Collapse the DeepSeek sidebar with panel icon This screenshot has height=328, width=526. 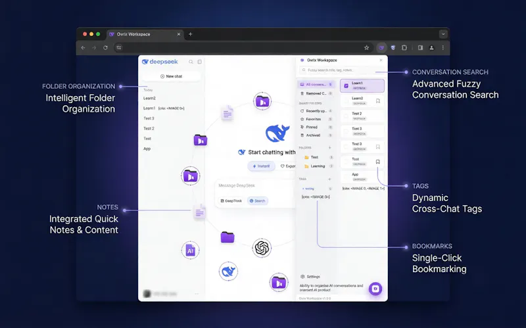pos(200,62)
